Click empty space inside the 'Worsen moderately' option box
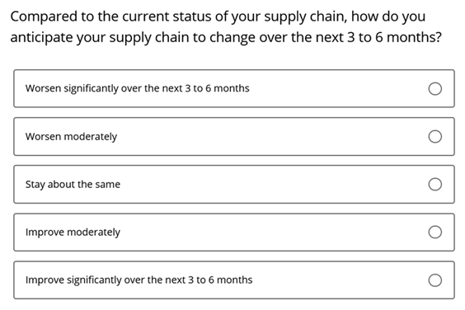This screenshot has width=465, height=310. (267, 137)
